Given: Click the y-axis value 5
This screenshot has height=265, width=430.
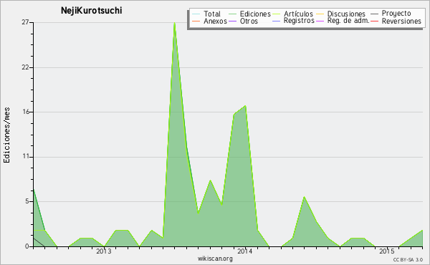Looking at the screenshot, I should pos(27,201).
